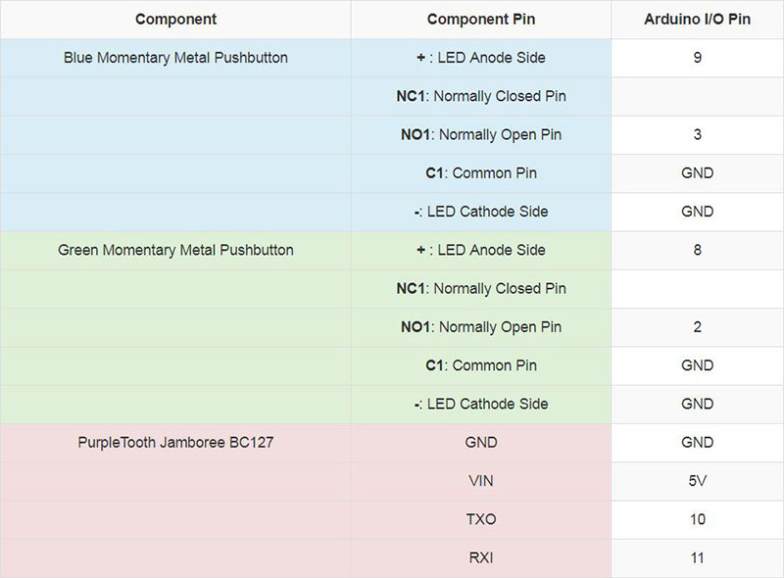784x578 pixels.
Task: Click the Component column header
Action: tap(175, 20)
